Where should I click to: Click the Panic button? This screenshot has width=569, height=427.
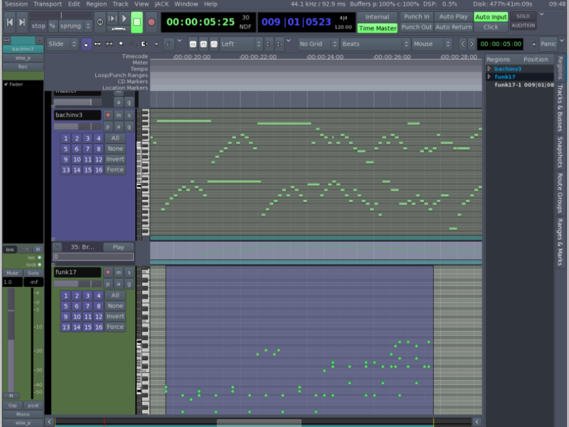coord(548,43)
